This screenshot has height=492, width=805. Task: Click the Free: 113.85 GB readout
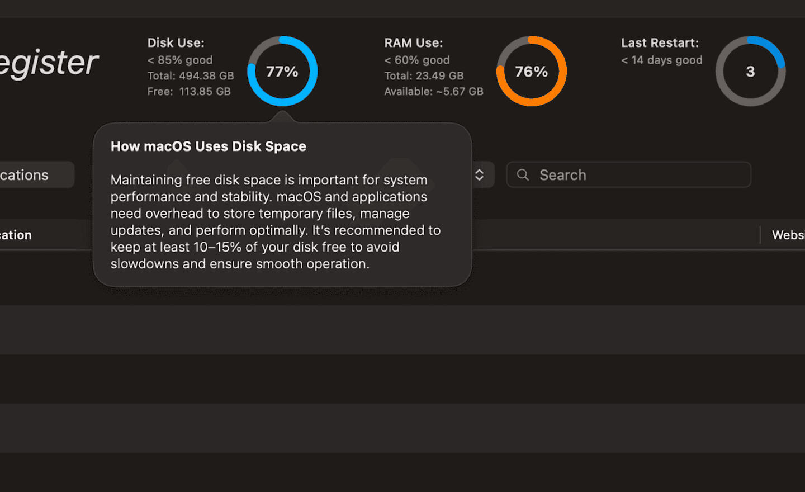tap(189, 91)
